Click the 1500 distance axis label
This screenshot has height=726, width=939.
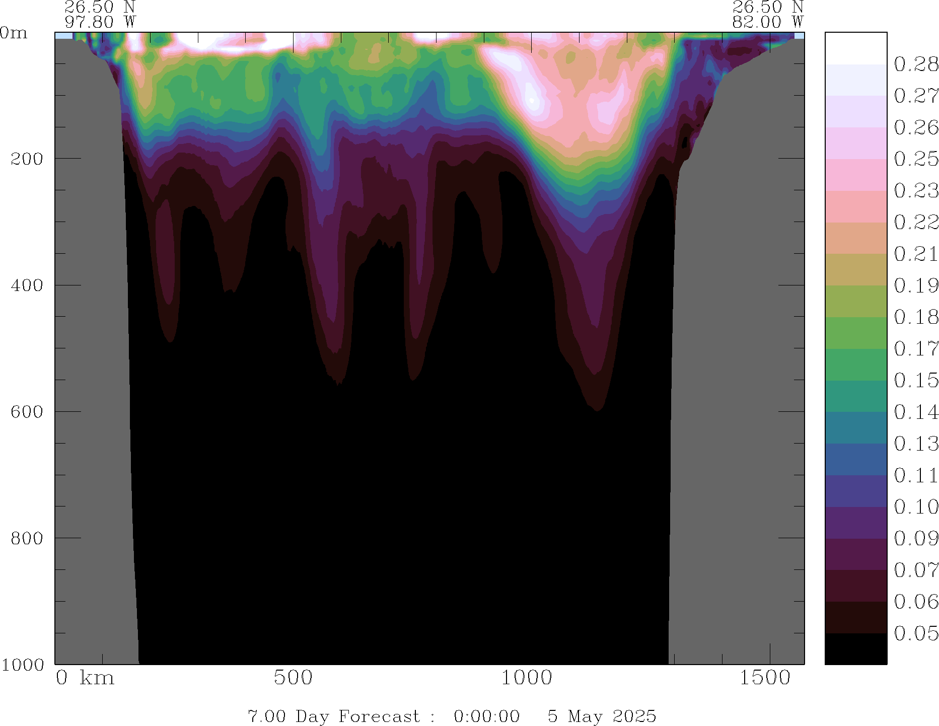click(x=765, y=678)
